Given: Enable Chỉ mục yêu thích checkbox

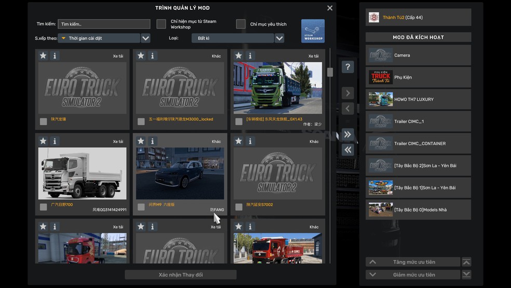Looking at the screenshot, I should [241, 24].
